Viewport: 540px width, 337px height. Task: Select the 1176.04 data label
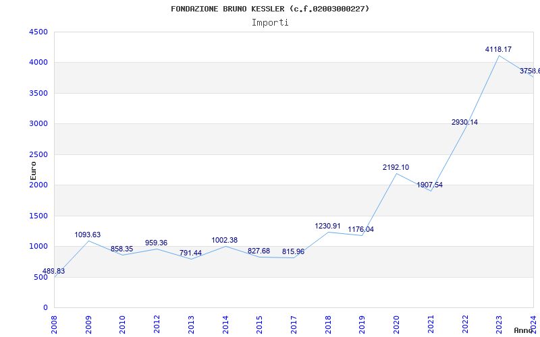(x=361, y=230)
